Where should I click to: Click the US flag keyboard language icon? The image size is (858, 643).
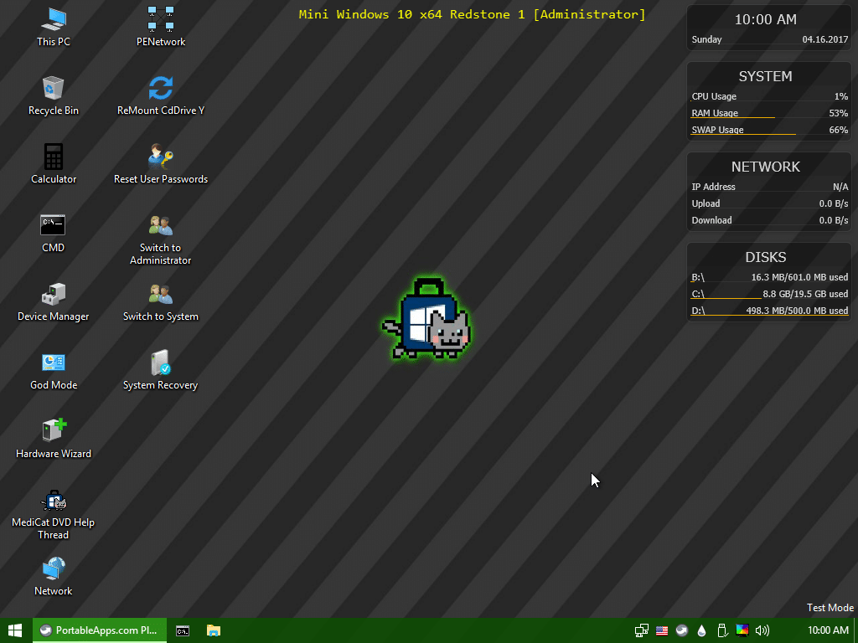pos(662,630)
